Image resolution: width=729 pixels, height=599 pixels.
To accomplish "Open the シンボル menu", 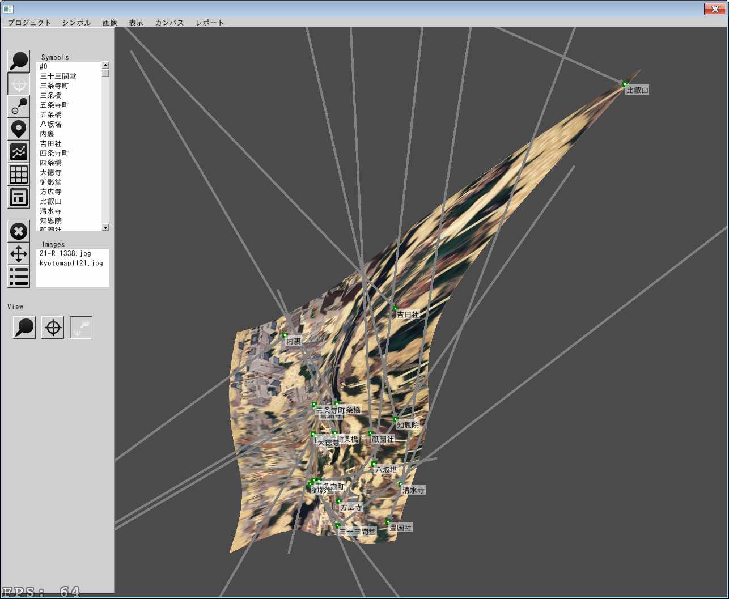I will tap(77, 23).
